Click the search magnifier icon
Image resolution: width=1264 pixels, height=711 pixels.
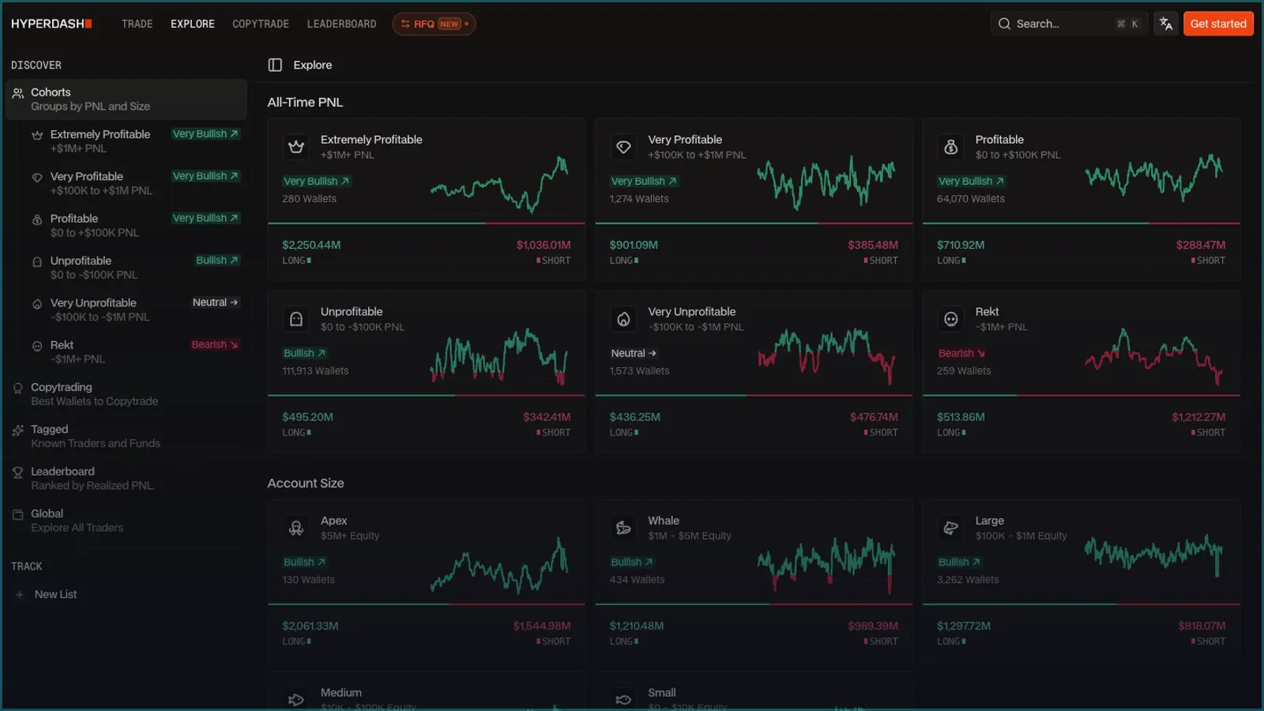point(1004,24)
